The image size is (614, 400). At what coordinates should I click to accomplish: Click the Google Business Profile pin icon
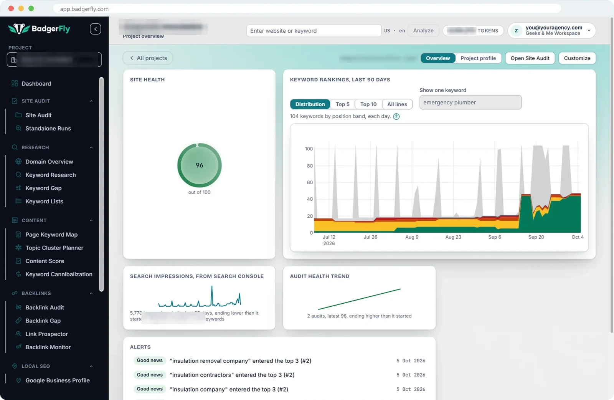18,380
